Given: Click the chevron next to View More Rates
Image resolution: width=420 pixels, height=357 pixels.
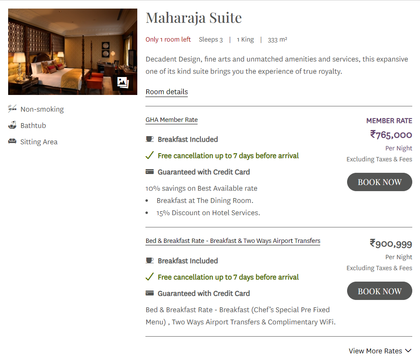Looking at the screenshot, I should click(x=408, y=350).
